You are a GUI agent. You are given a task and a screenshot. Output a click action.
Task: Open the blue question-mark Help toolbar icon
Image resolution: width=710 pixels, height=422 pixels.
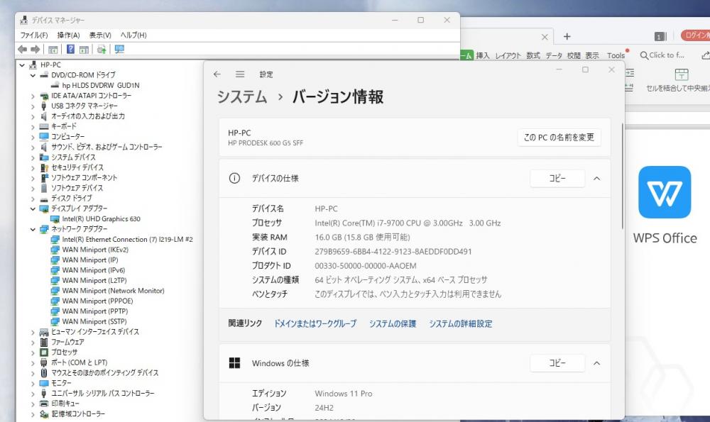[x=70, y=49]
